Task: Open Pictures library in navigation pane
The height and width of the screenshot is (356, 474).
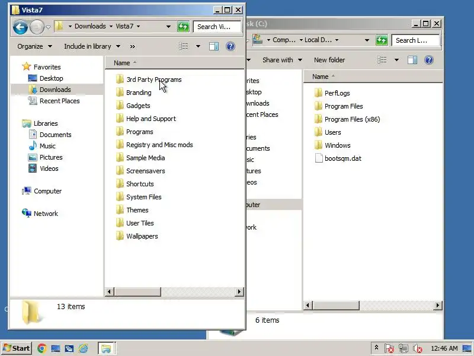Action: (46, 157)
